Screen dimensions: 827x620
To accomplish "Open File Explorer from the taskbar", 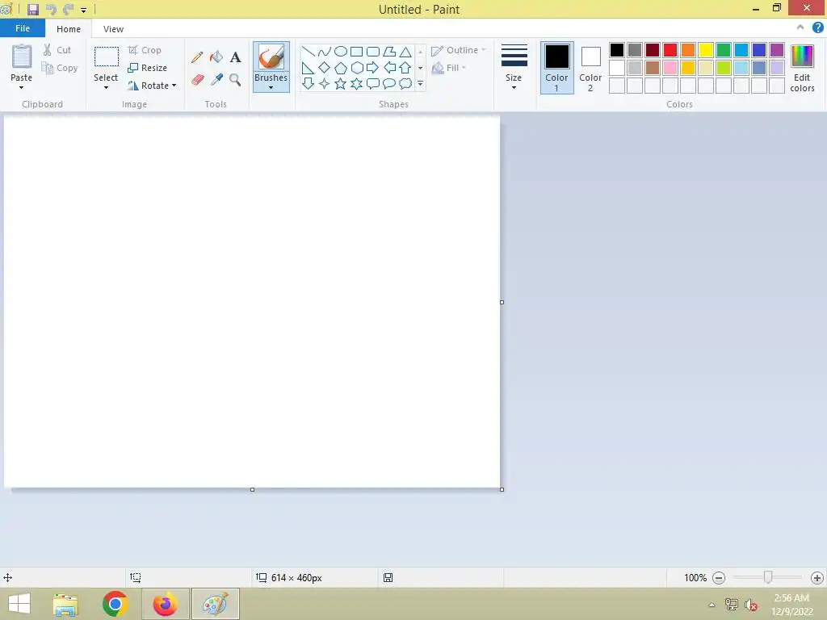I will [65, 604].
